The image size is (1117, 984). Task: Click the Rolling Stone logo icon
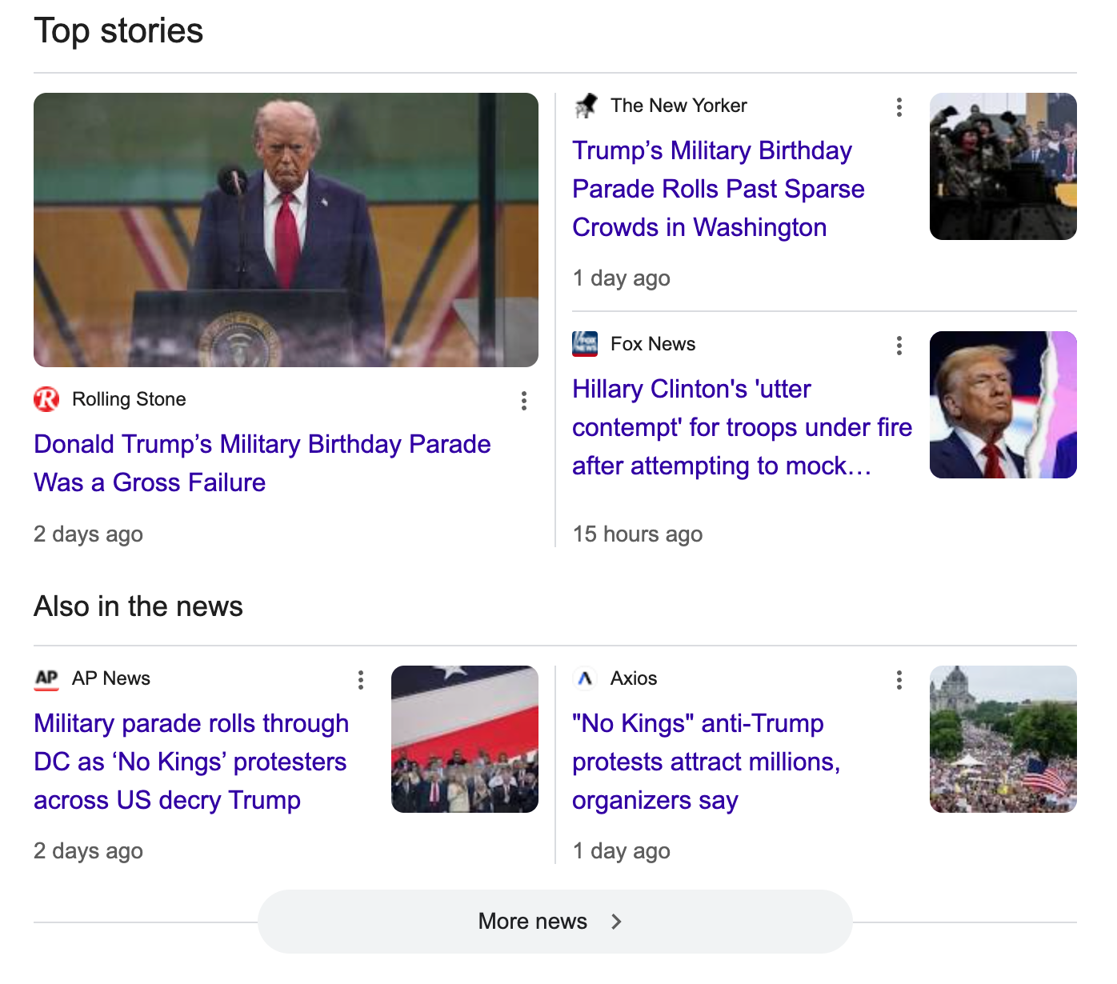[46, 399]
